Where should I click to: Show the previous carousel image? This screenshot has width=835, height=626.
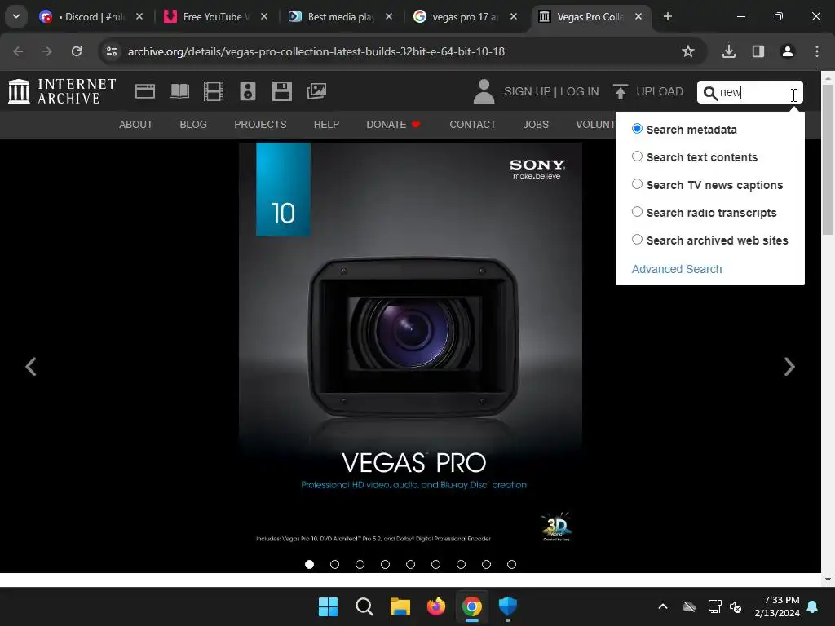pyautogui.click(x=31, y=366)
